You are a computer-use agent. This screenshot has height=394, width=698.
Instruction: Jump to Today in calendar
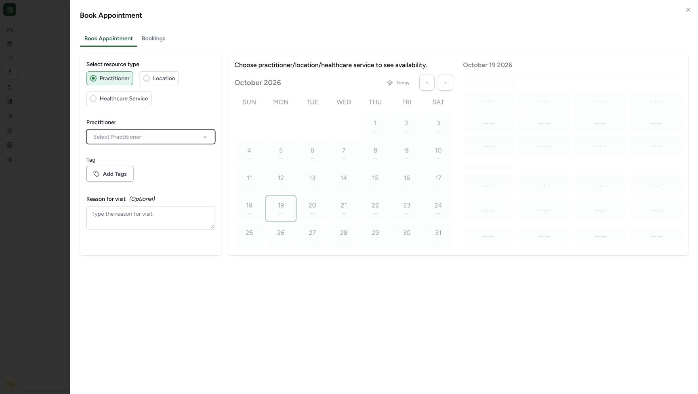[403, 83]
